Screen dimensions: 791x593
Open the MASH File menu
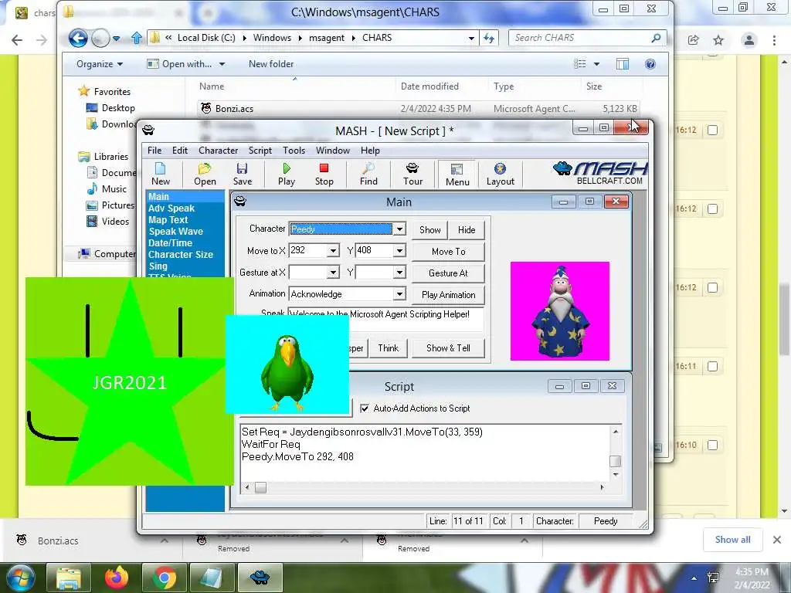coord(154,151)
